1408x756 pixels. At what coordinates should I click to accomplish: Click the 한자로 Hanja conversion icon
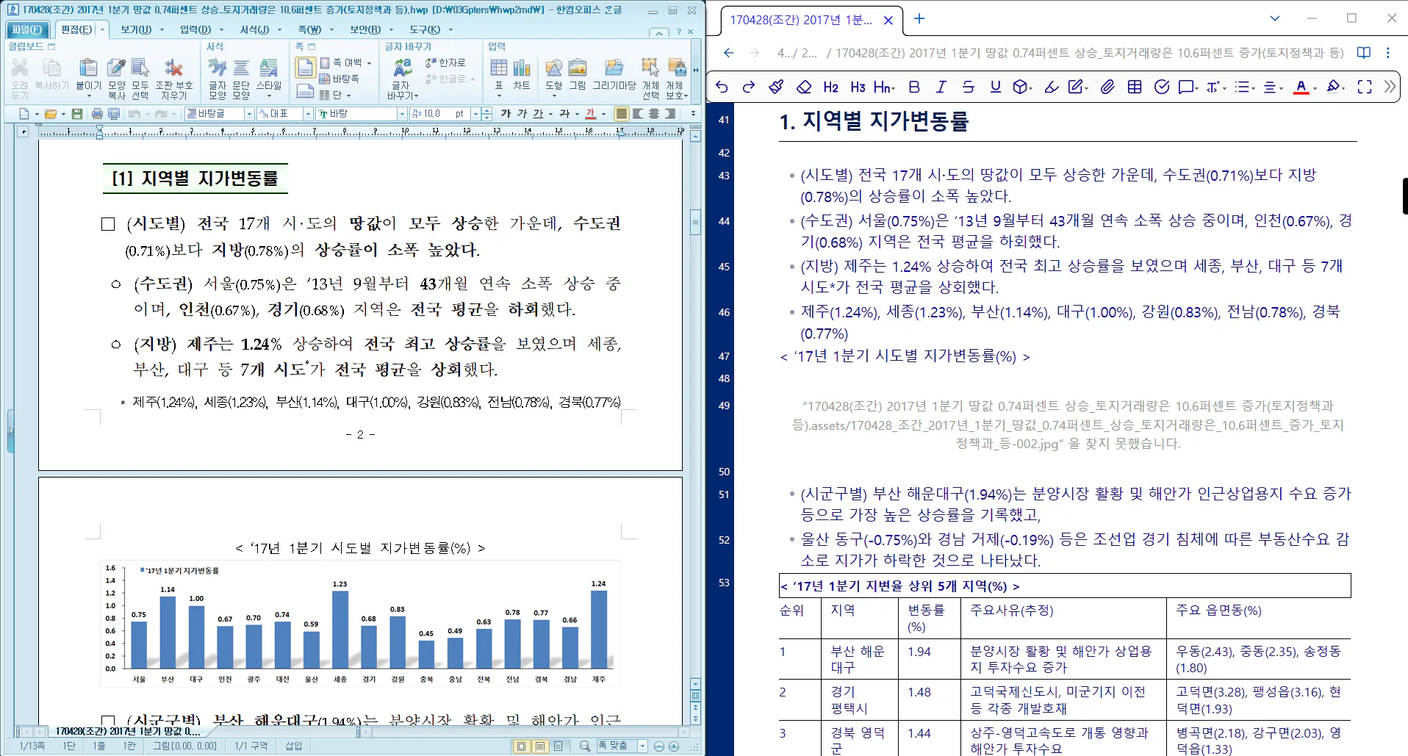pyautogui.click(x=445, y=62)
